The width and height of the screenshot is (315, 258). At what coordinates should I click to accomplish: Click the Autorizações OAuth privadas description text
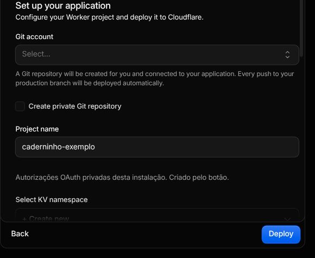pos(122,178)
